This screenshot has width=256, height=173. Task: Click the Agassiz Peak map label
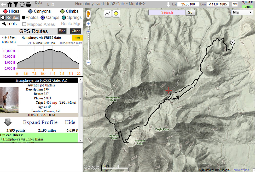114,137
